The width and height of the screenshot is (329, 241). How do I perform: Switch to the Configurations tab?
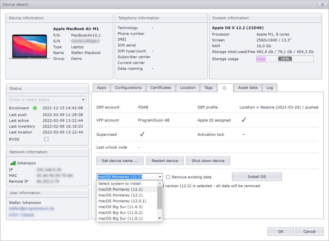(x=128, y=88)
